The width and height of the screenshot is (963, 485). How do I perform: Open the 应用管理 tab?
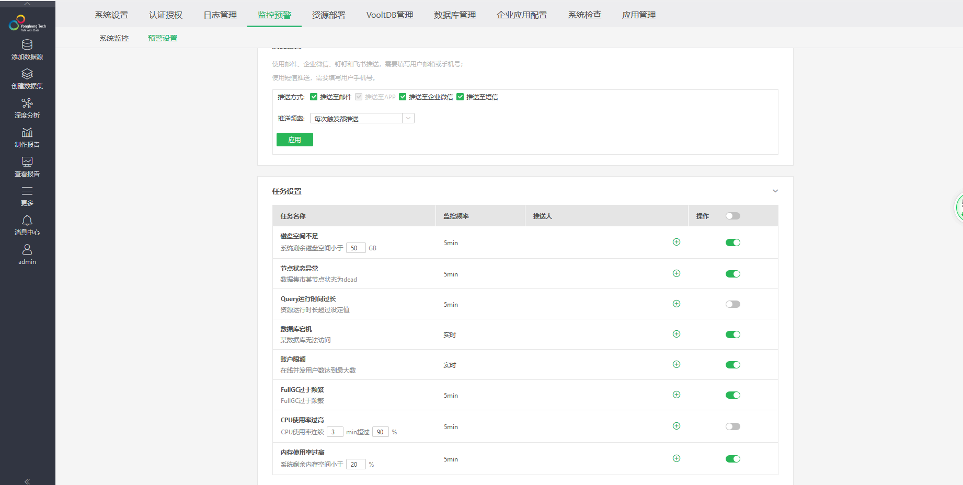[639, 15]
